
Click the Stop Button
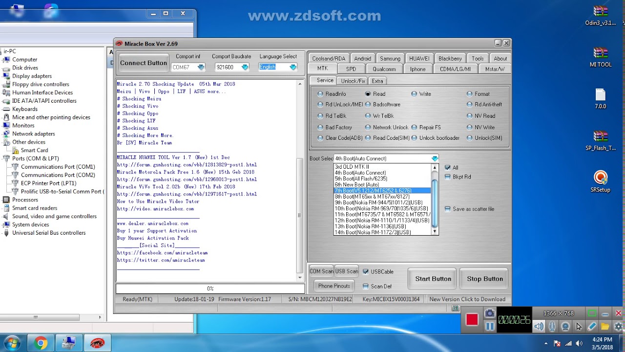click(485, 279)
